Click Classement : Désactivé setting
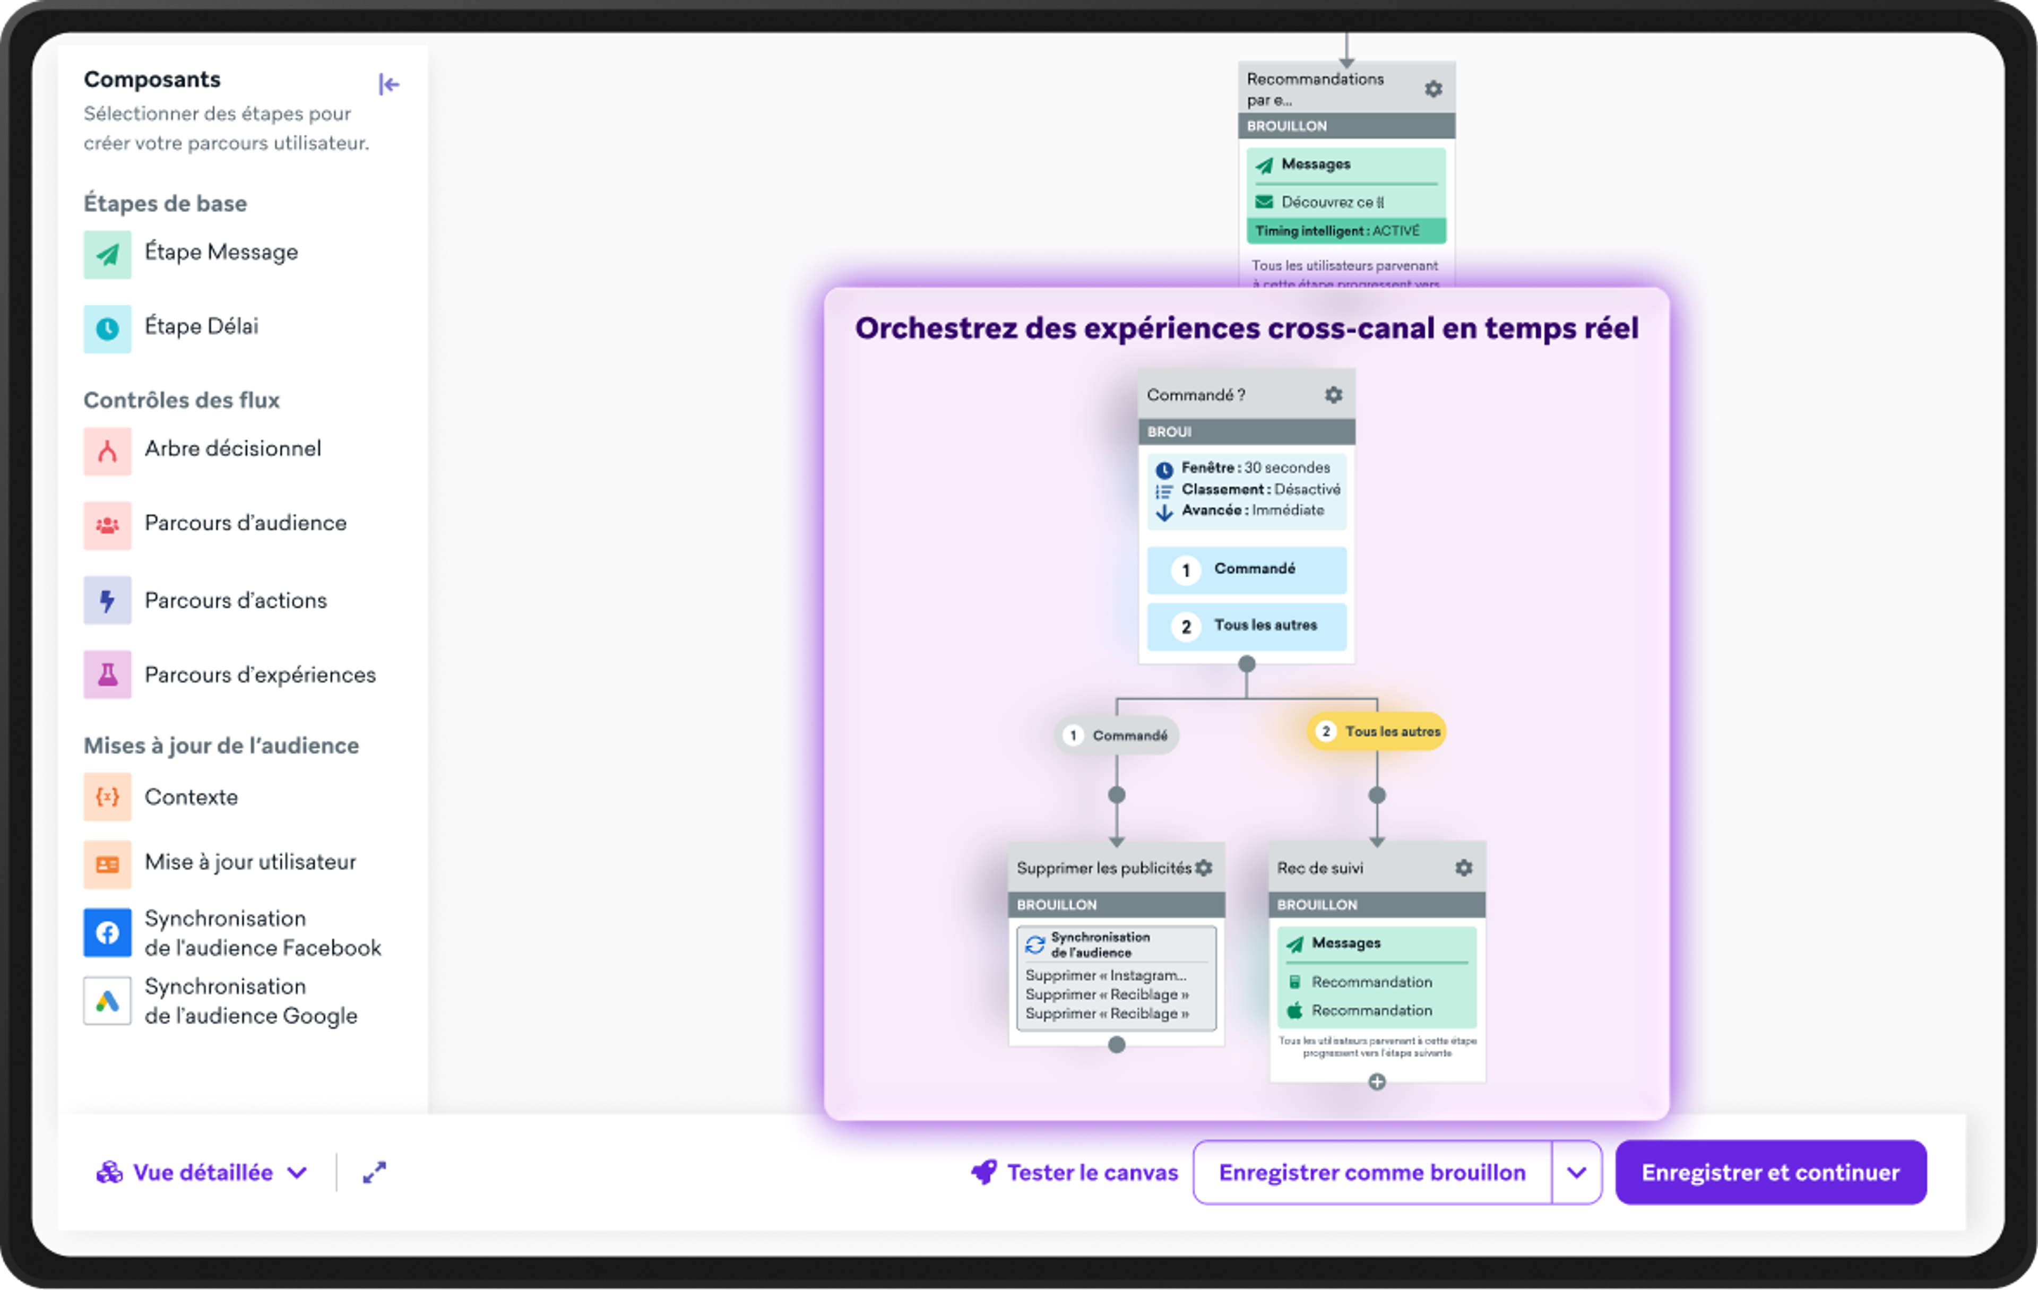Screen dimensions: 2038x1290 tap(1248, 490)
